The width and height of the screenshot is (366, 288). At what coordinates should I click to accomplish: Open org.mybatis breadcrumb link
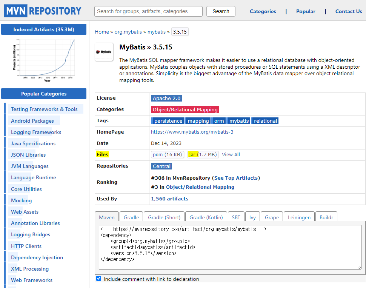128,32
